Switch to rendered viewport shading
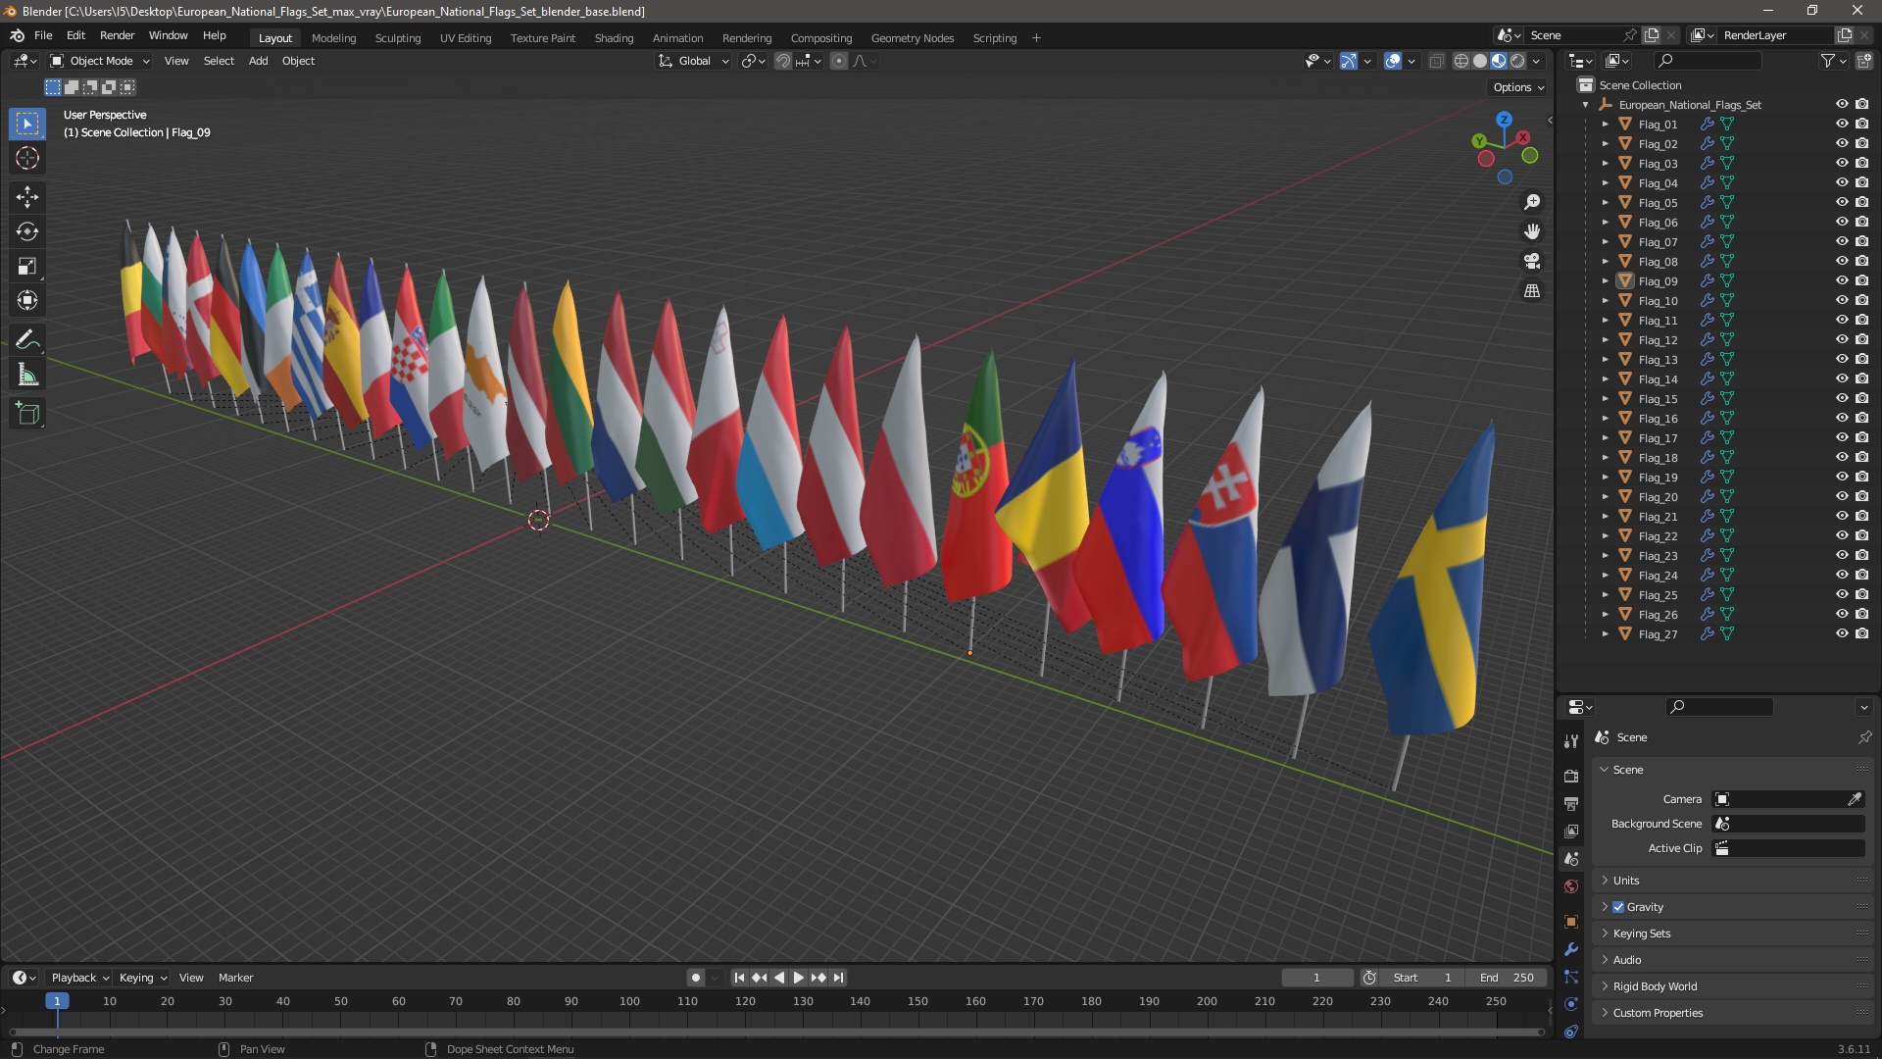The width and height of the screenshot is (1882, 1059). 1517,61
